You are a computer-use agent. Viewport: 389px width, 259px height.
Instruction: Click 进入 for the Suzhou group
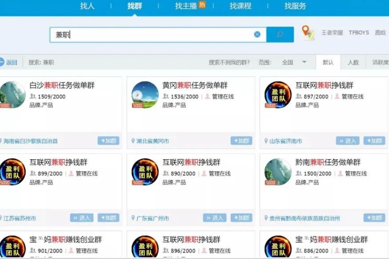[x=81, y=218]
